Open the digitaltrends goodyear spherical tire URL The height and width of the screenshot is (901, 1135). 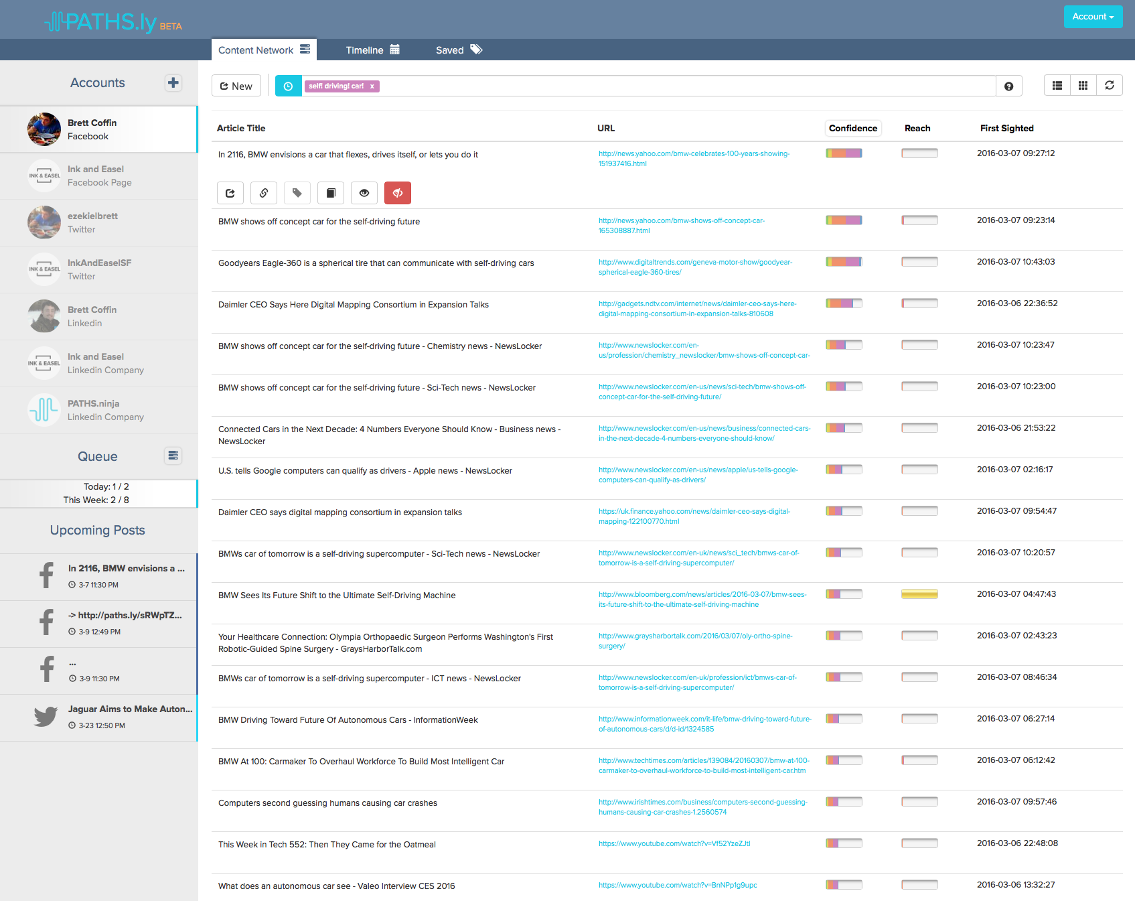pos(695,267)
